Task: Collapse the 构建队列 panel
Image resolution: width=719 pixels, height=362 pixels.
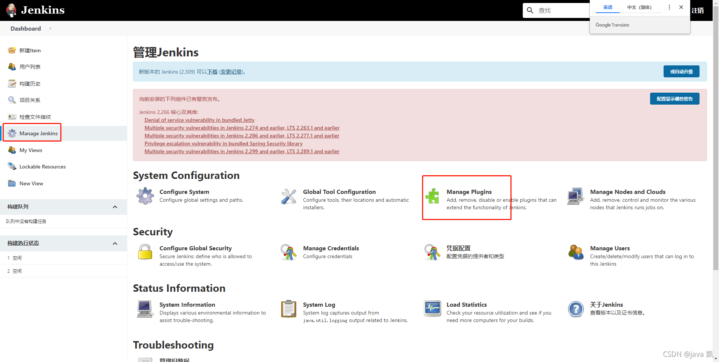Action: pos(115,207)
